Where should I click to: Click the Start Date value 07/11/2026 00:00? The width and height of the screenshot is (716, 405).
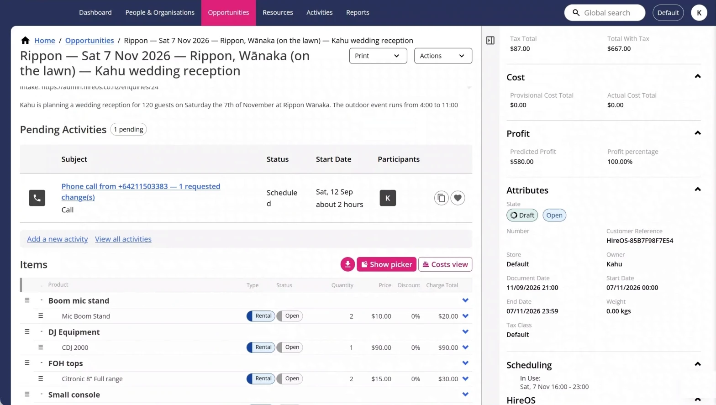[632, 288]
